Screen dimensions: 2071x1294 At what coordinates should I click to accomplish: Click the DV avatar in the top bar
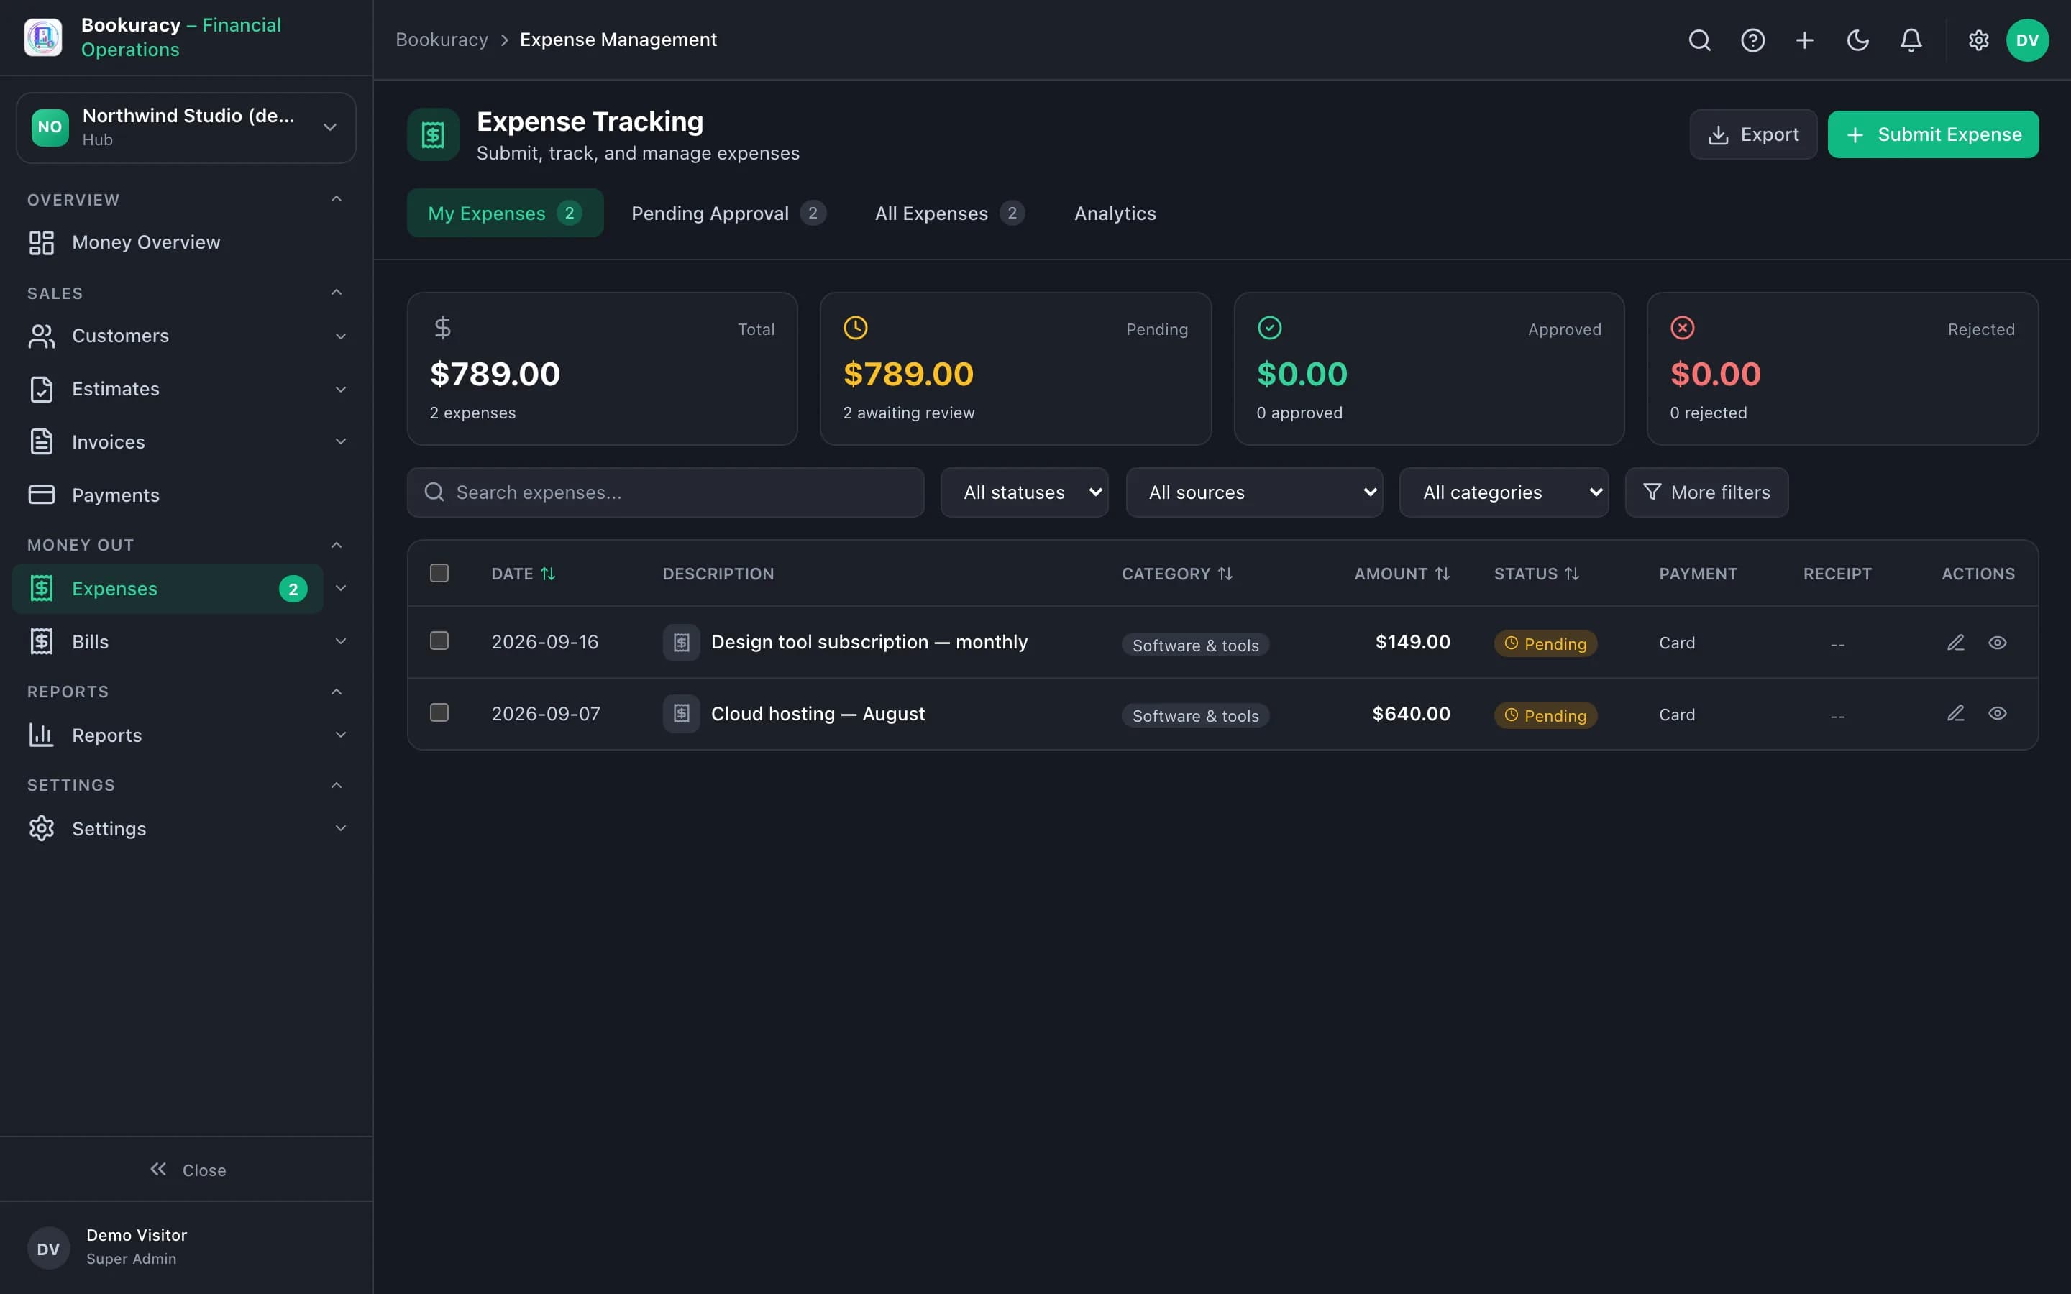tap(2027, 40)
